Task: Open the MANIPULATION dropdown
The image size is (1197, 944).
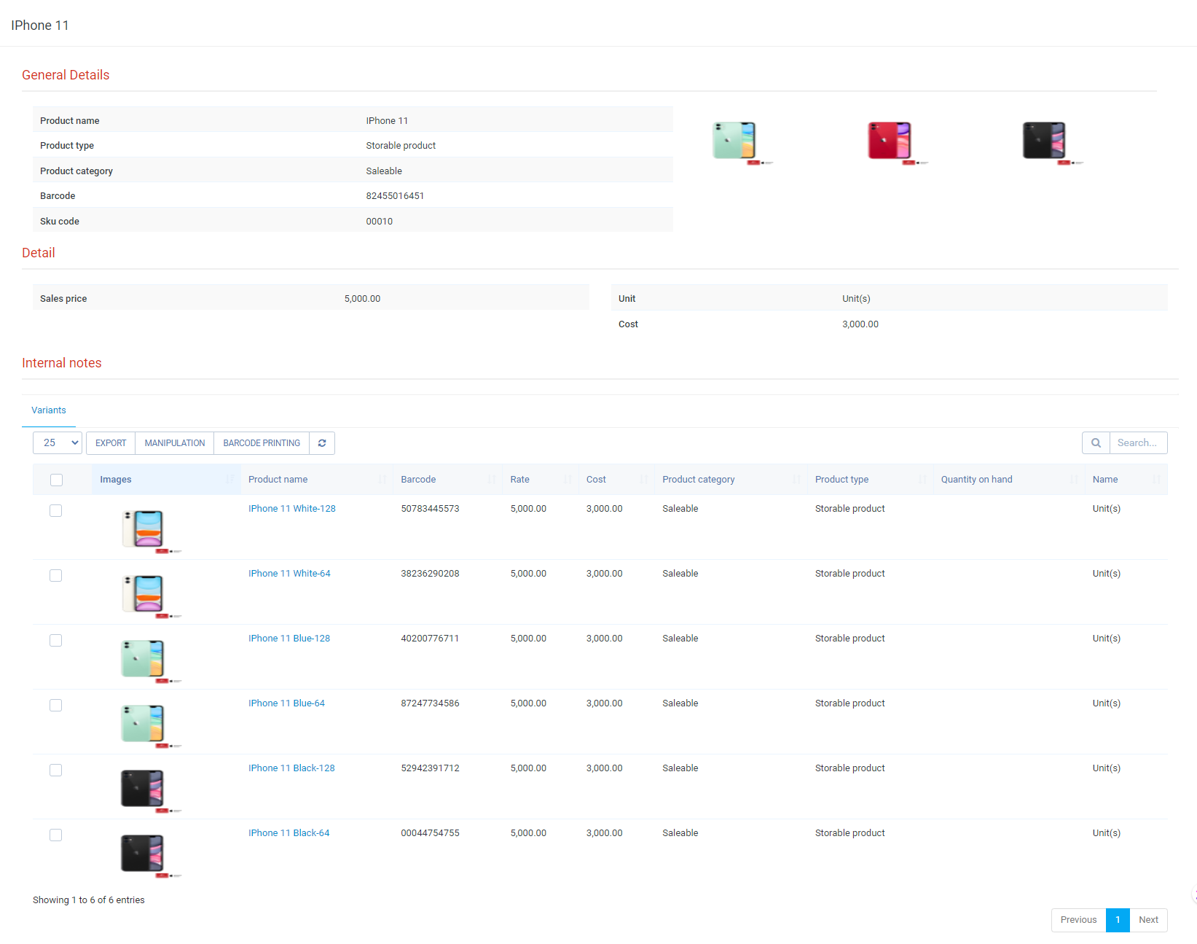Action: click(x=174, y=442)
